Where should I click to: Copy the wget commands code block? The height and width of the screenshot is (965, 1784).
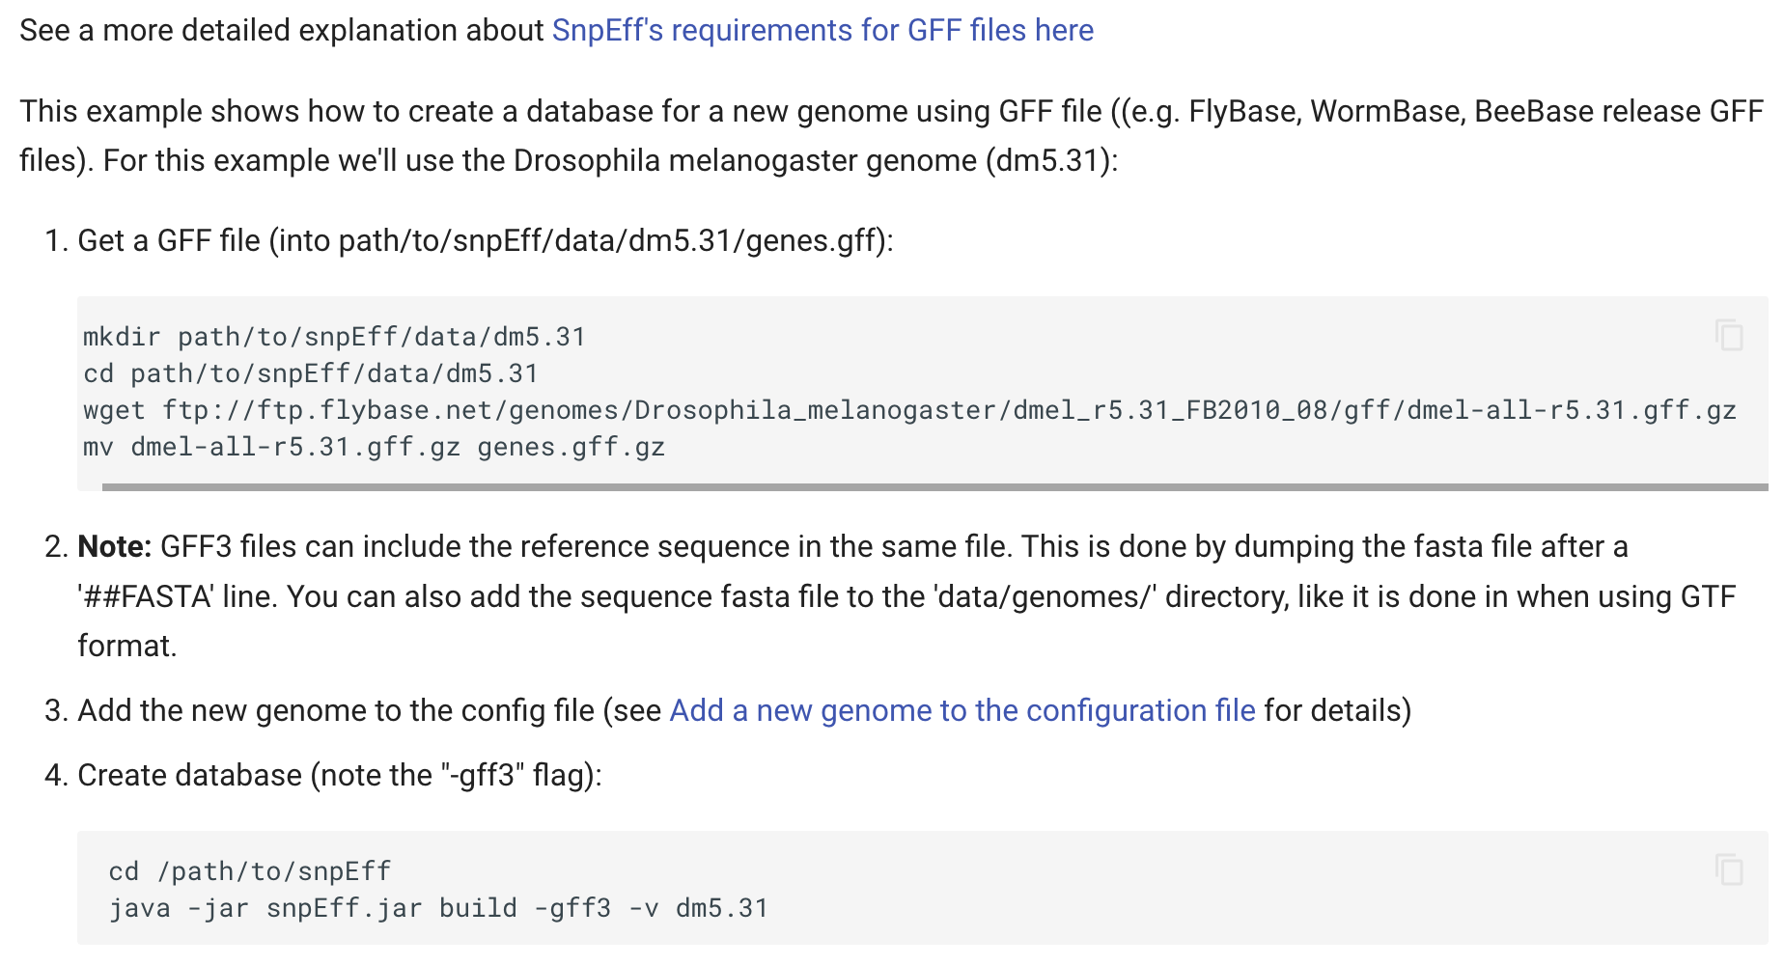(x=1728, y=335)
